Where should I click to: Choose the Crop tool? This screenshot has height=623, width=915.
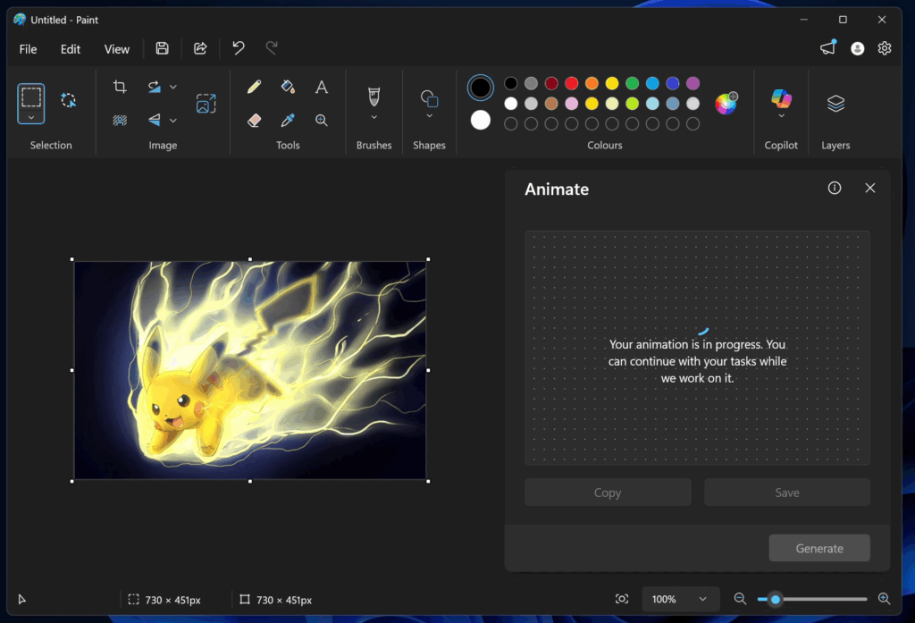coord(120,87)
